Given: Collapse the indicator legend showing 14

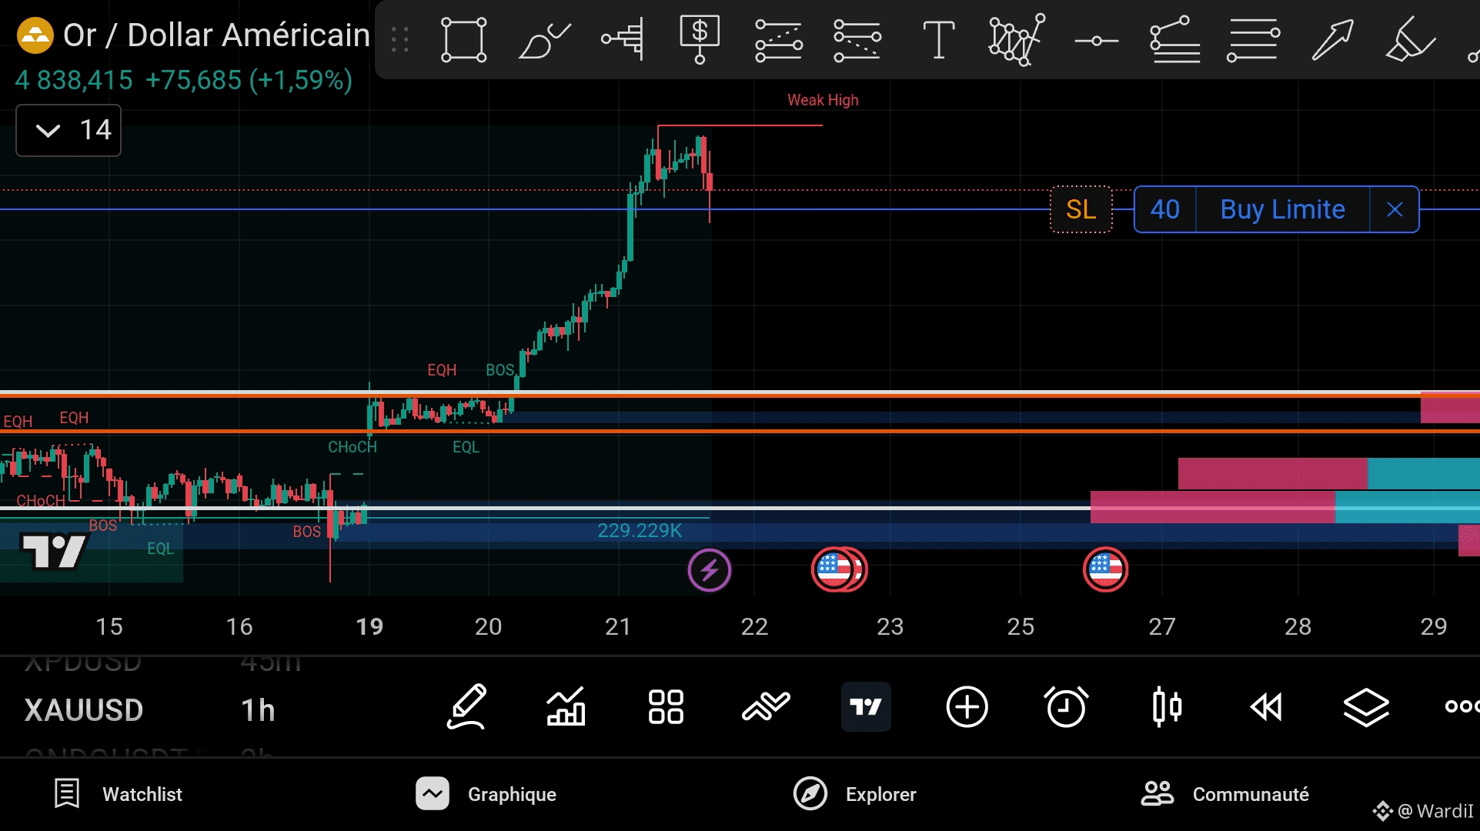Looking at the screenshot, I should click(x=48, y=130).
